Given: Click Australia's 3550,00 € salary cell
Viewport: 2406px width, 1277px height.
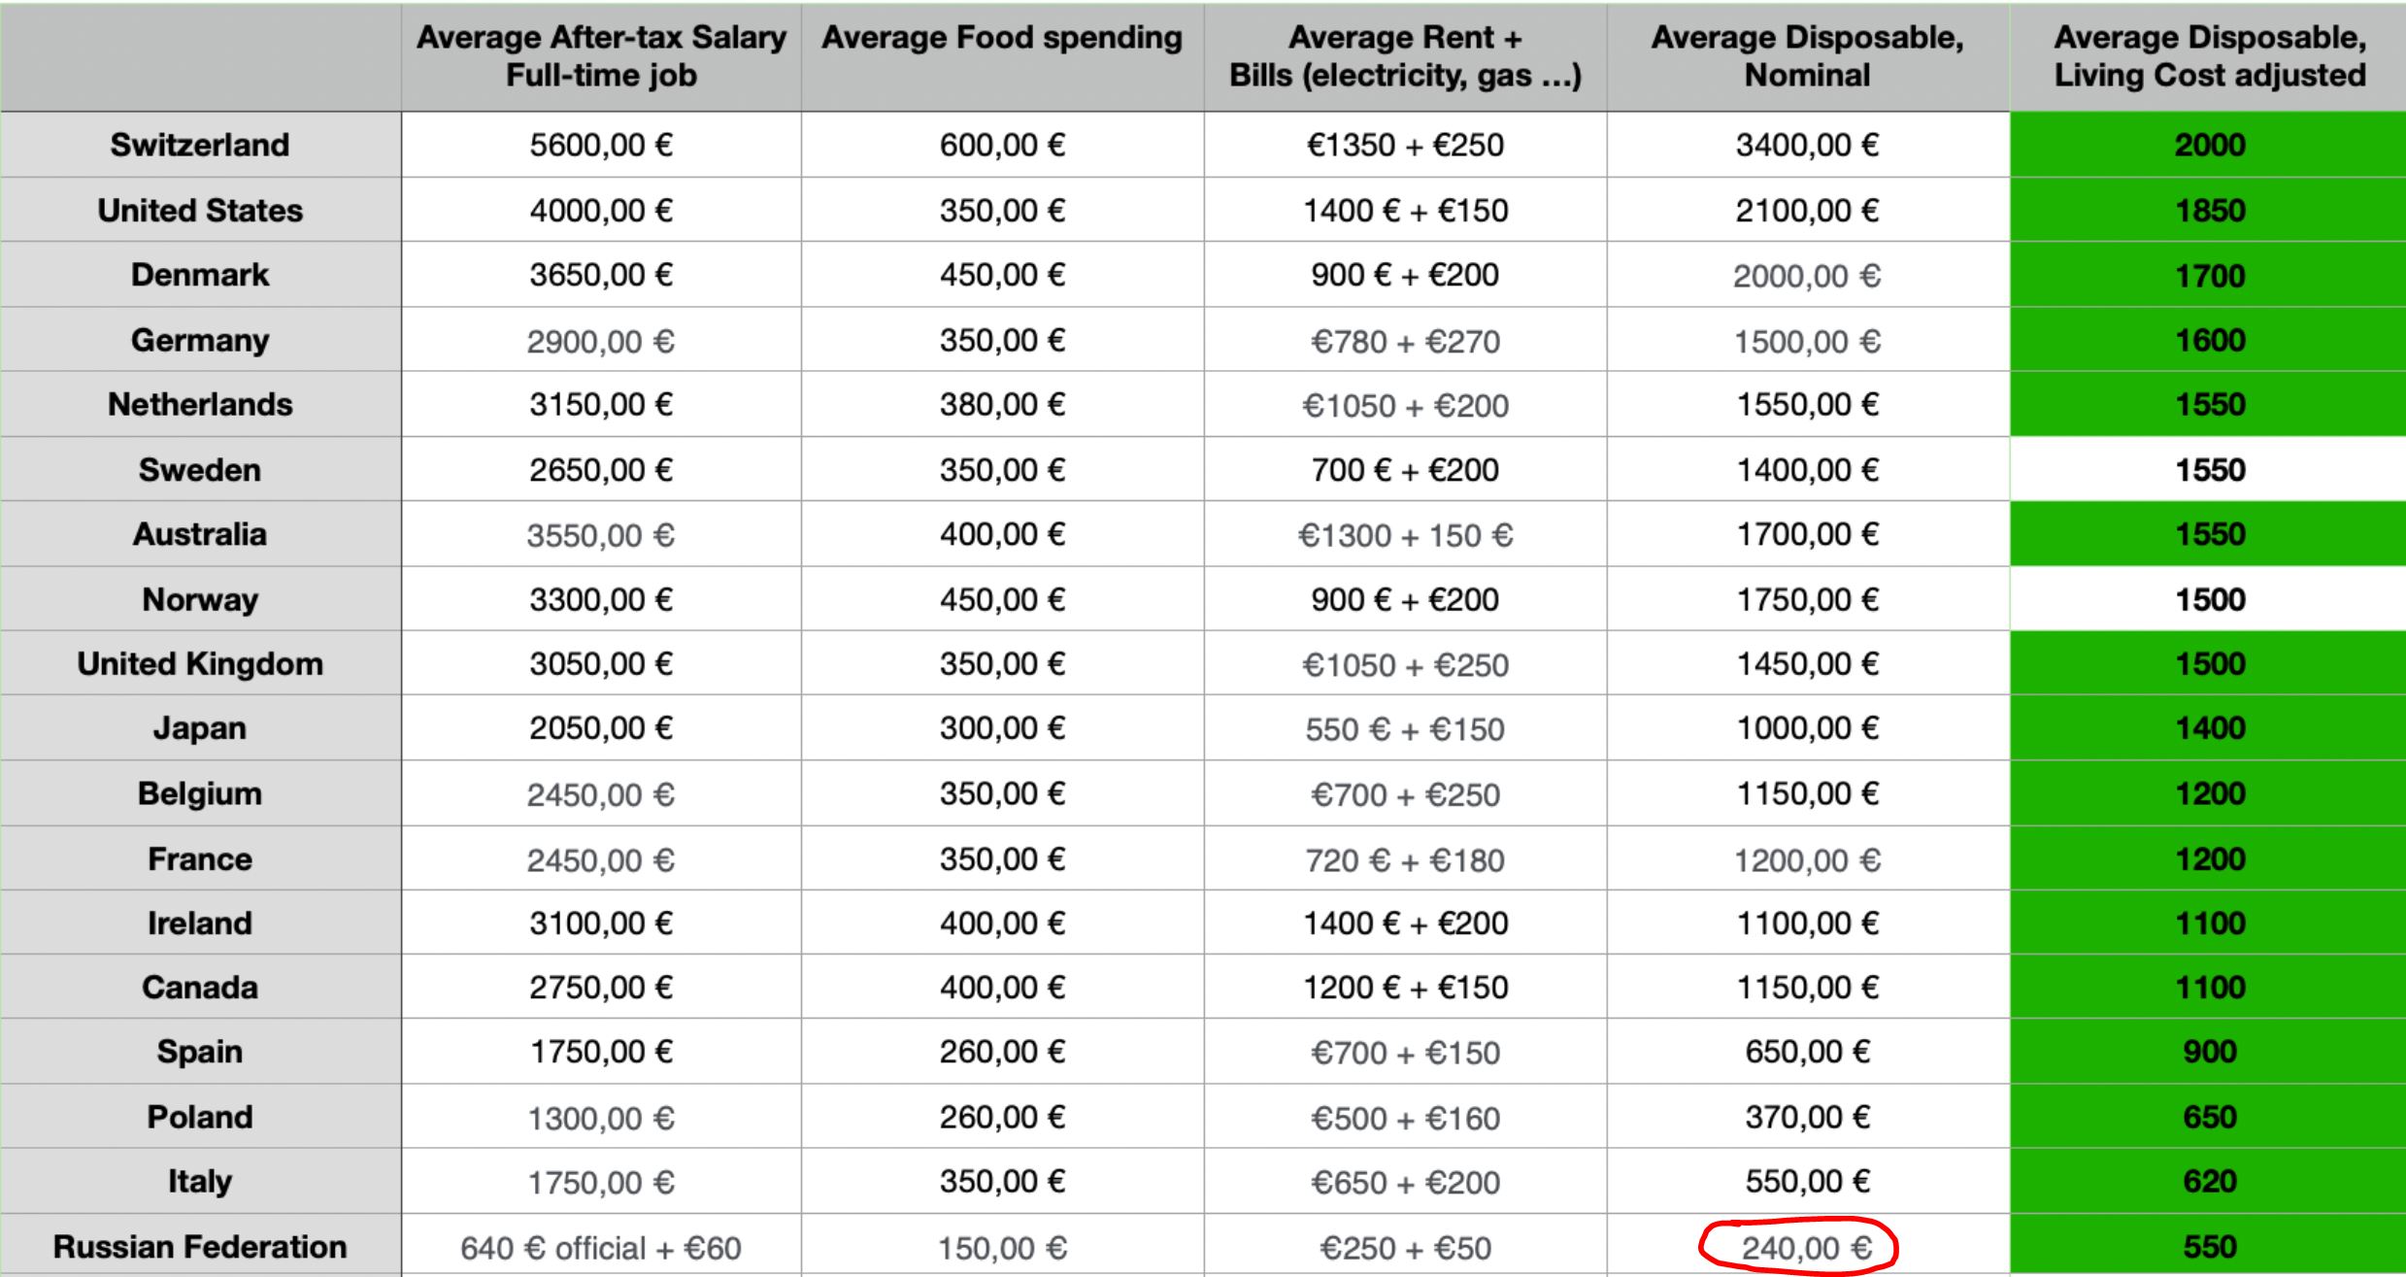Looking at the screenshot, I should (x=601, y=534).
